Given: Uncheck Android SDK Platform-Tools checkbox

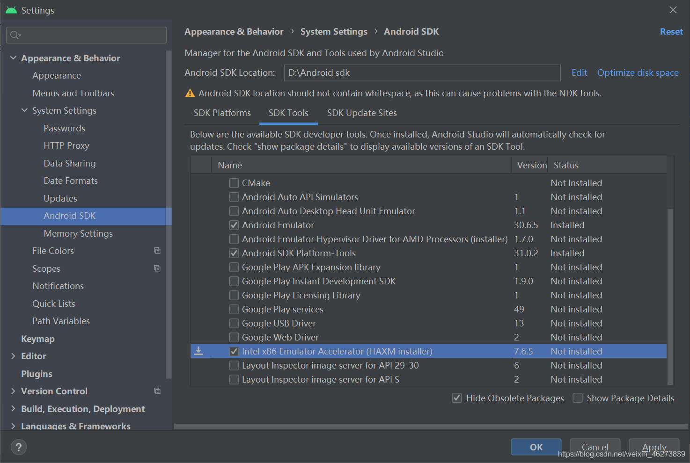Looking at the screenshot, I should [x=234, y=253].
